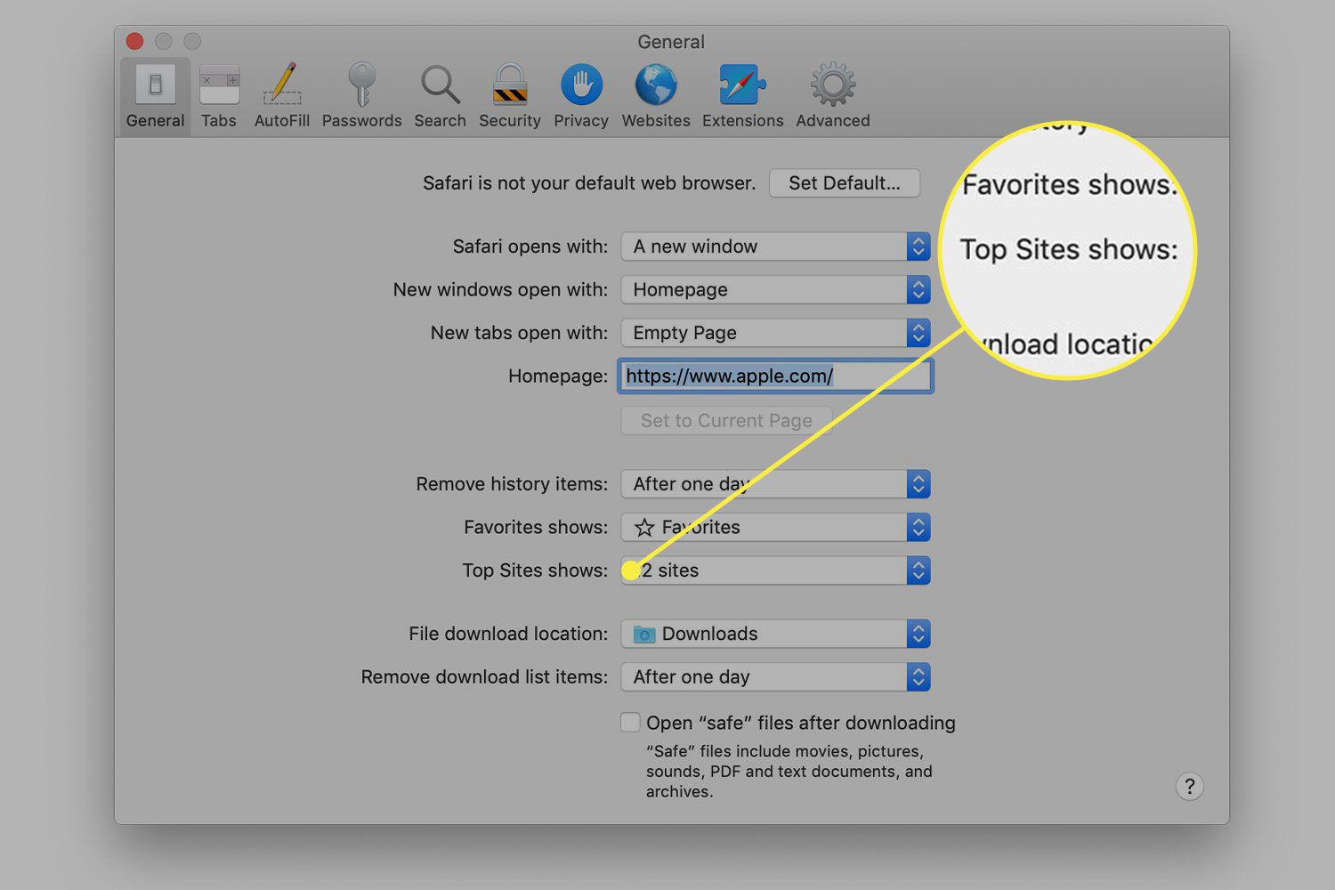Close the preferences window with red button
This screenshot has width=1335, height=890.
click(x=135, y=41)
